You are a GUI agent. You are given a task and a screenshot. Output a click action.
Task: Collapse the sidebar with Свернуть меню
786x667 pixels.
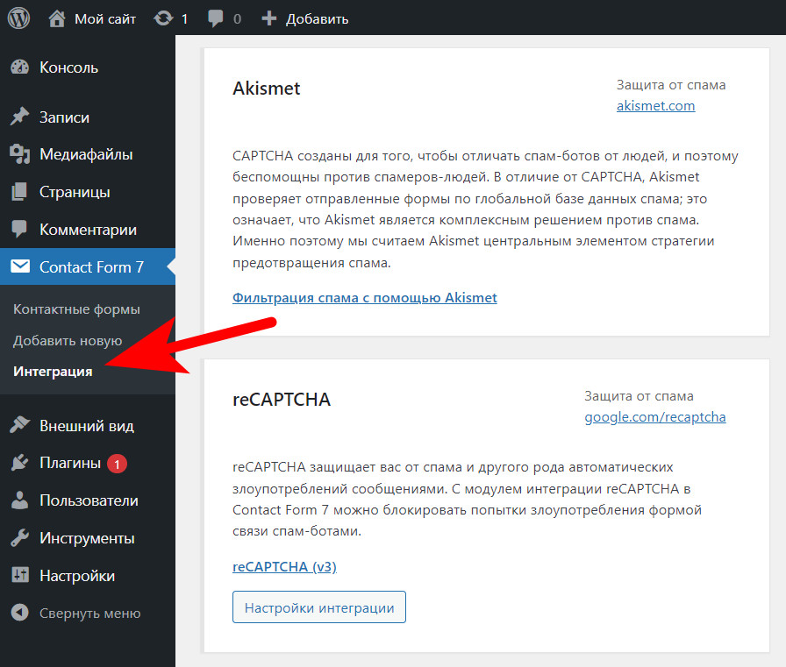[x=90, y=614]
